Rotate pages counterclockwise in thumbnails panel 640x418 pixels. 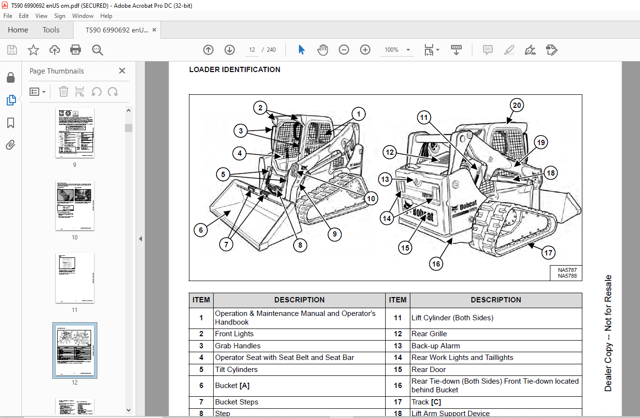pos(96,91)
